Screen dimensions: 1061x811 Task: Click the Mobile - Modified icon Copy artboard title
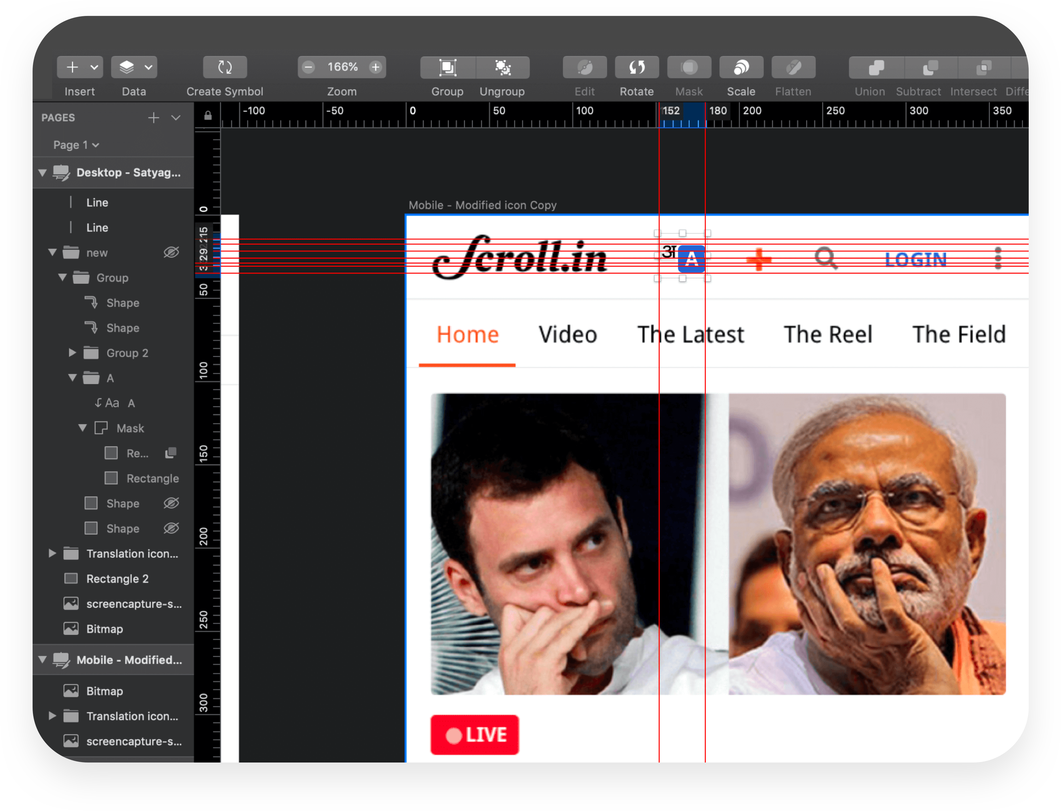tap(482, 205)
